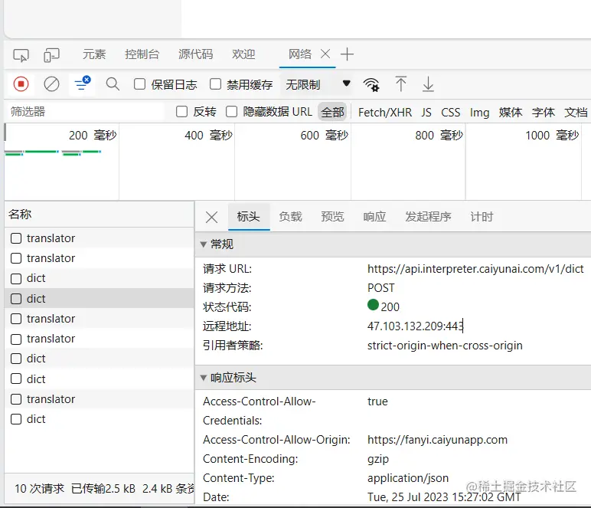591x508 pixels.
Task: Filter by CSS requests
Action: pos(451,113)
